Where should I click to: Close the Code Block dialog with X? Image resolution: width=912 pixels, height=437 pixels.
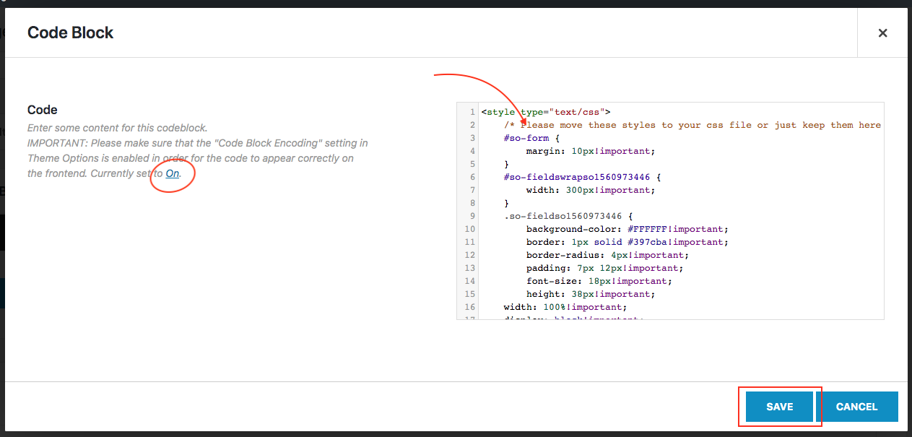pyautogui.click(x=882, y=33)
